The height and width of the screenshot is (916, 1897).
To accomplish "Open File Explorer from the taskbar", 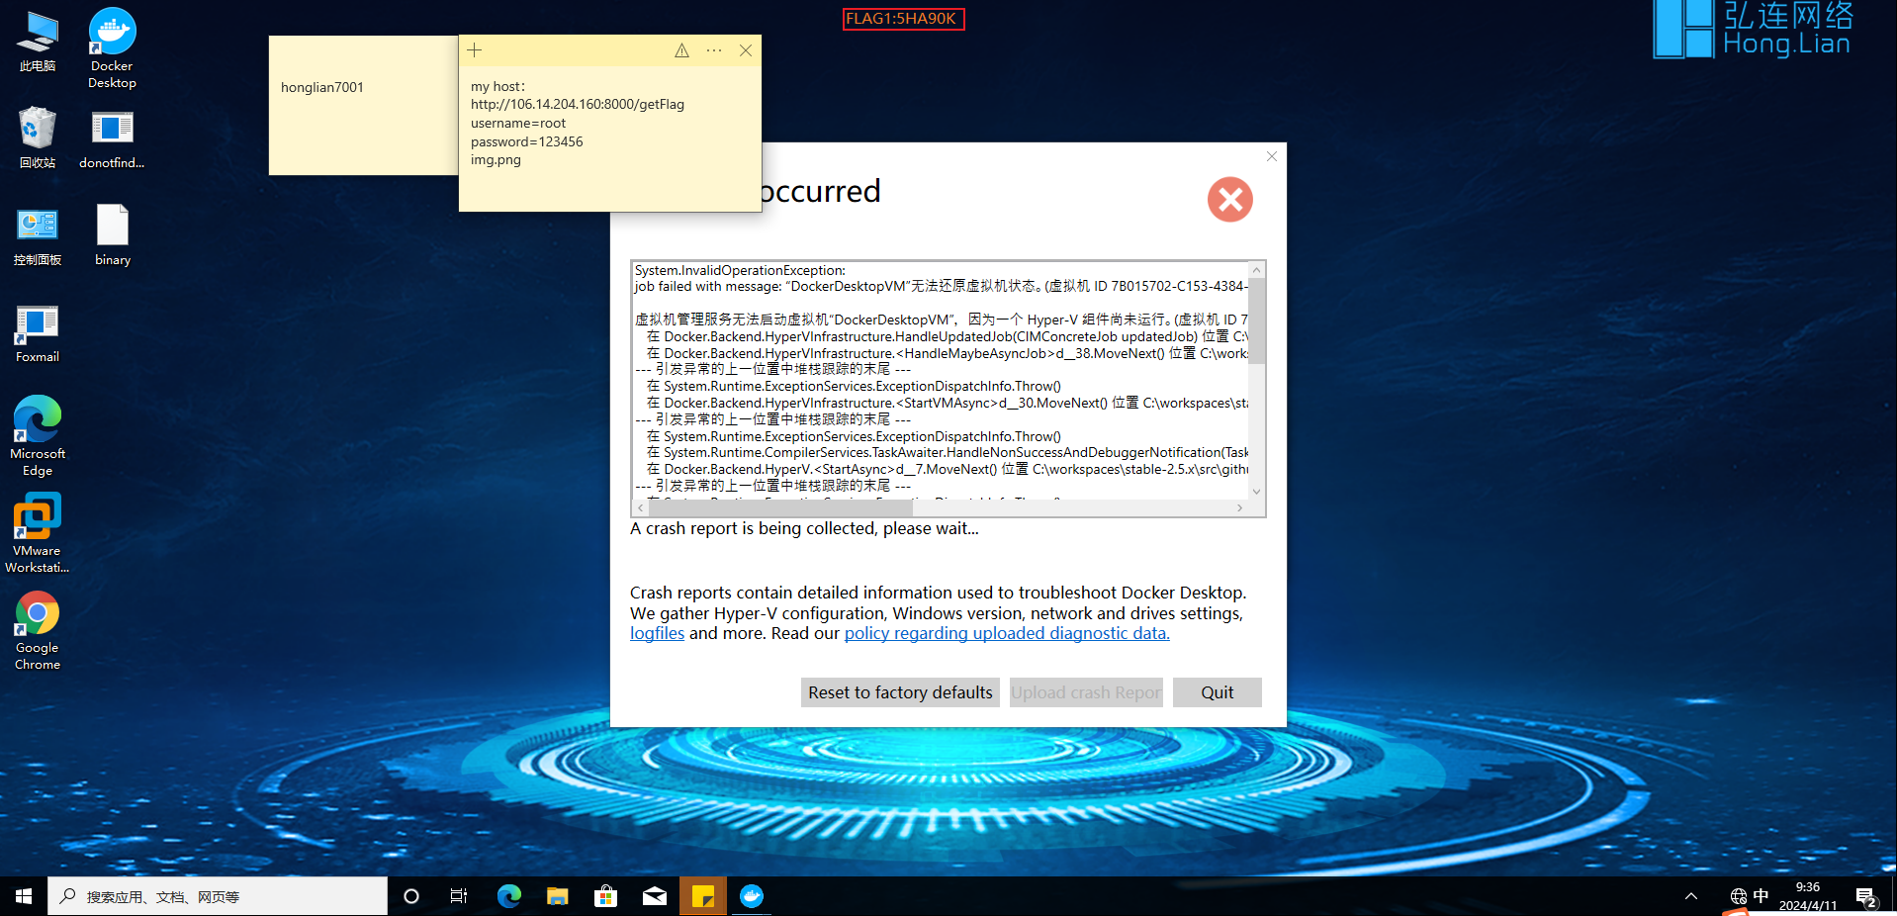I will click(x=558, y=896).
